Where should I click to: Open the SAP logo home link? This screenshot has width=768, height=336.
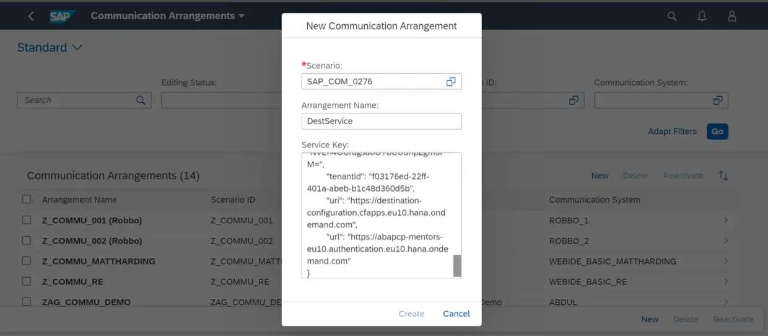pyautogui.click(x=63, y=16)
